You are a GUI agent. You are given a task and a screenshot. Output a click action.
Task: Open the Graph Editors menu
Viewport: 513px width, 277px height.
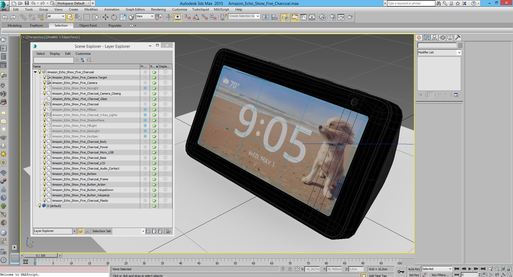(x=135, y=9)
